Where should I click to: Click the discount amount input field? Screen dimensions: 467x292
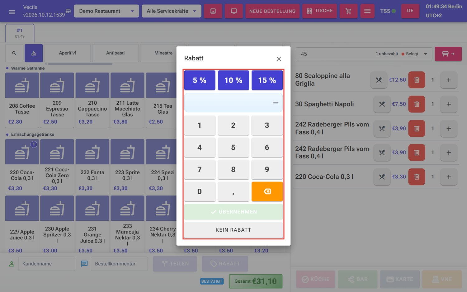point(233,103)
